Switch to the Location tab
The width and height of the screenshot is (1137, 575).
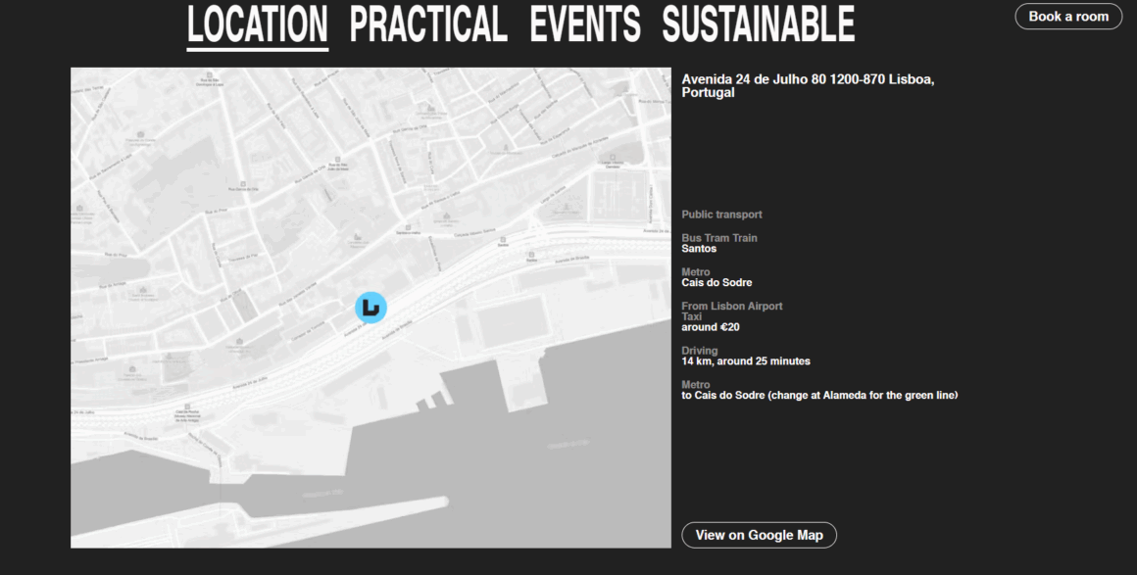(x=258, y=24)
